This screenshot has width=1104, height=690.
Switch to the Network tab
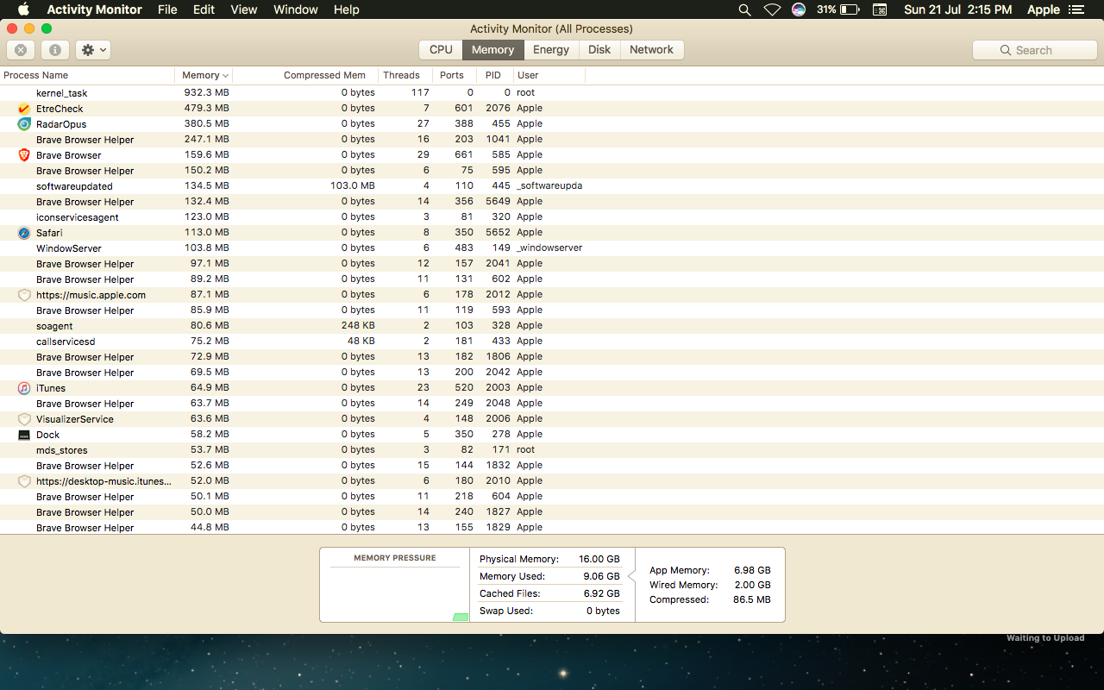point(651,50)
